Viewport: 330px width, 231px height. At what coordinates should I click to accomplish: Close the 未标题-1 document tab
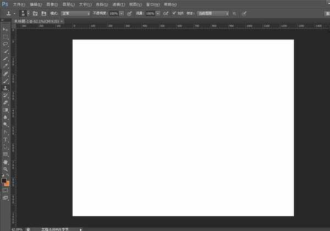coord(62,21)
